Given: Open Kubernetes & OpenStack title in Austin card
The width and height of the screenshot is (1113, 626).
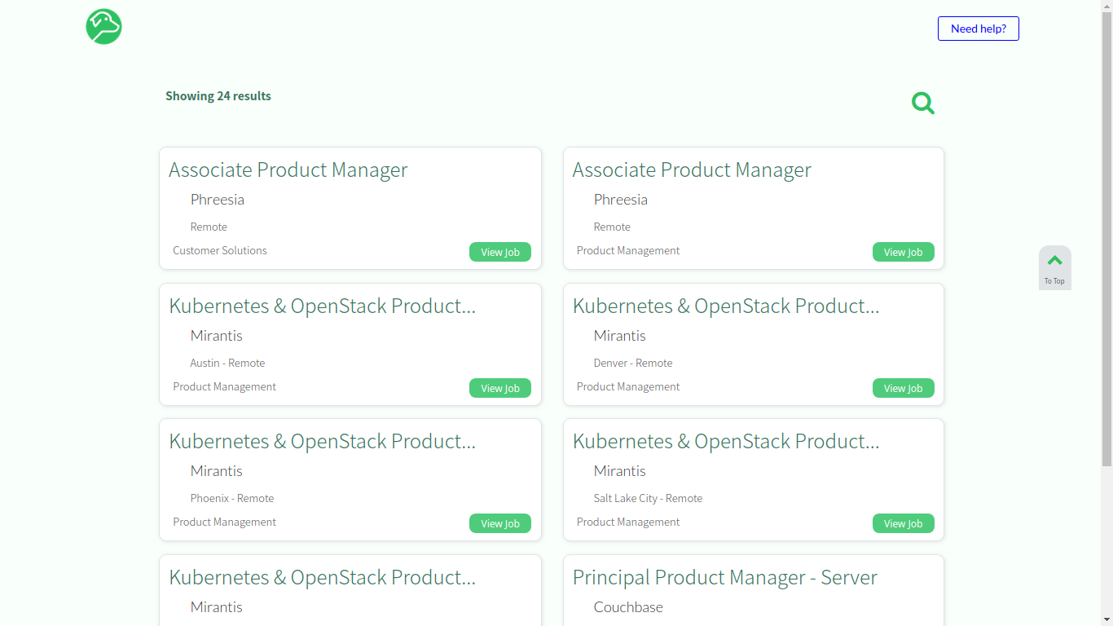Looking at the screenshot, I should coord(322,306).
